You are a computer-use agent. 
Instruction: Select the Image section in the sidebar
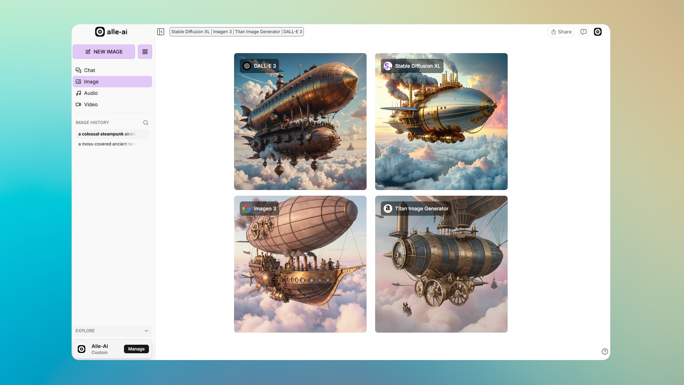point(91,82)
